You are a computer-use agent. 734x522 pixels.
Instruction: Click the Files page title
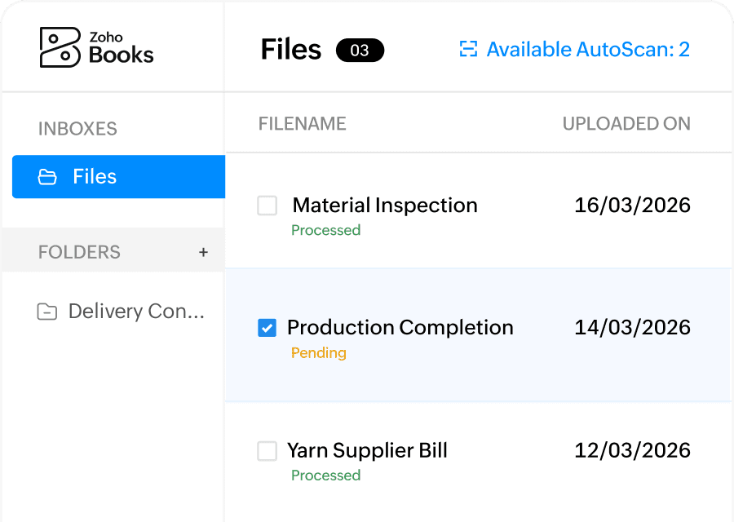pyautogui.click(x=291, y=49)
